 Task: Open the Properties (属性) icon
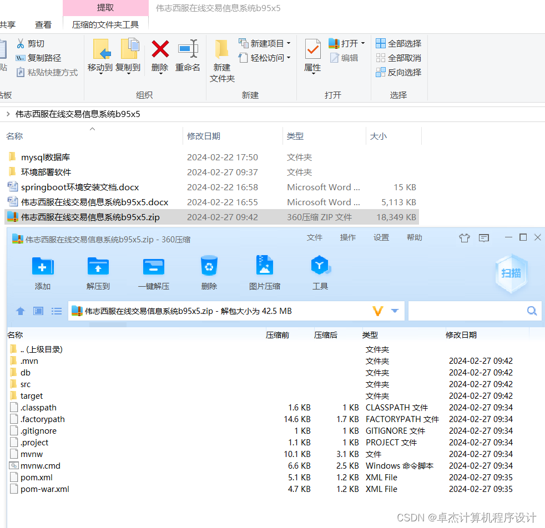point(312,49)
